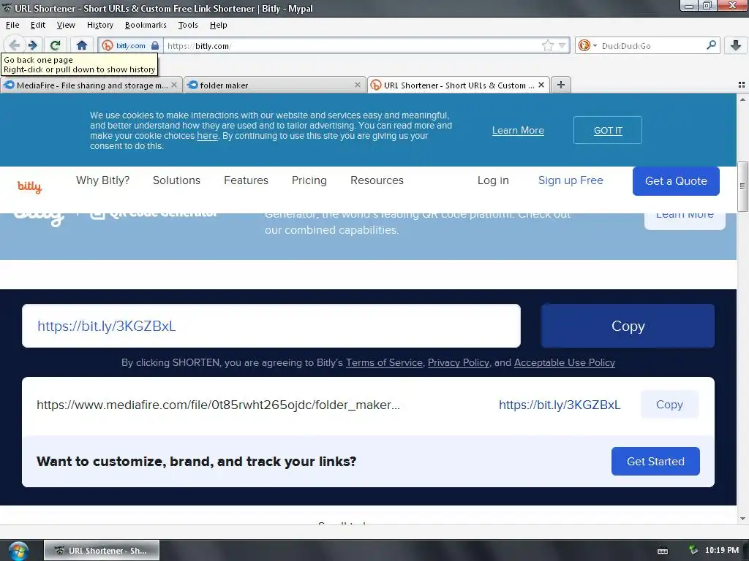Click the bitly.com site identity icon
Viewport: 749px width, 561px height.
pyautogui.click(x=108, y=46)
